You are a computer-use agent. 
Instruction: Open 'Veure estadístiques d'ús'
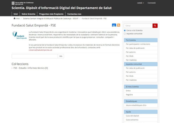[x=141, y=105]
